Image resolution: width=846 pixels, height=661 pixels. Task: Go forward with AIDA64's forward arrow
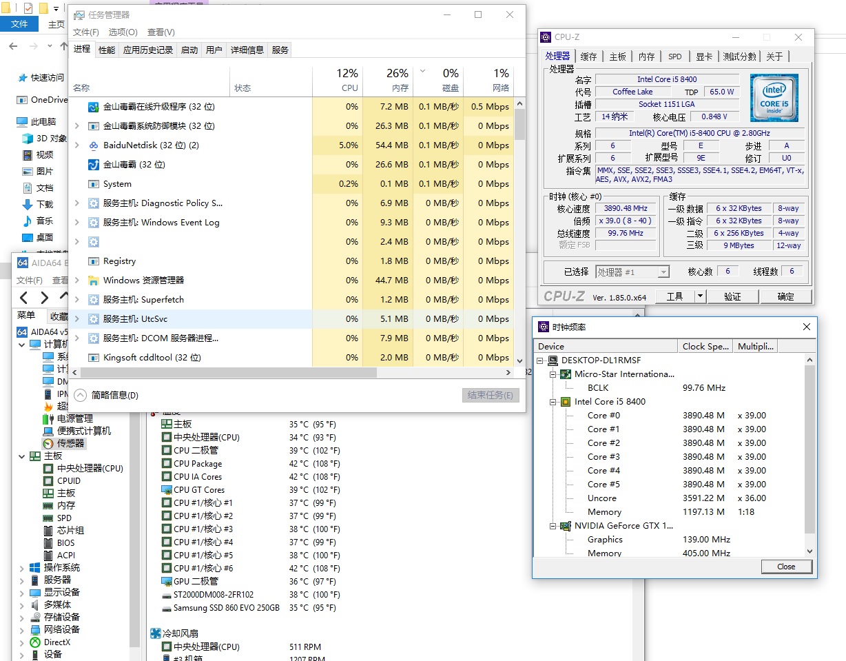pos(44,297)
